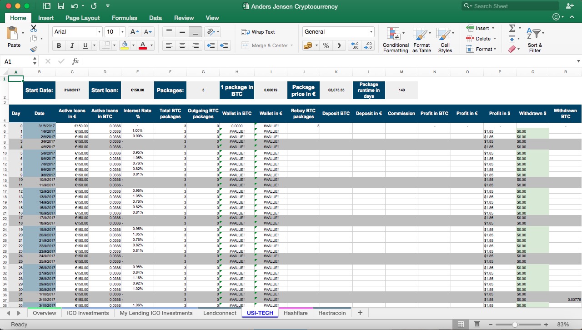The image size is (582, 330).
Task: Click the Clear eraser icon
Action: (512, 49)
